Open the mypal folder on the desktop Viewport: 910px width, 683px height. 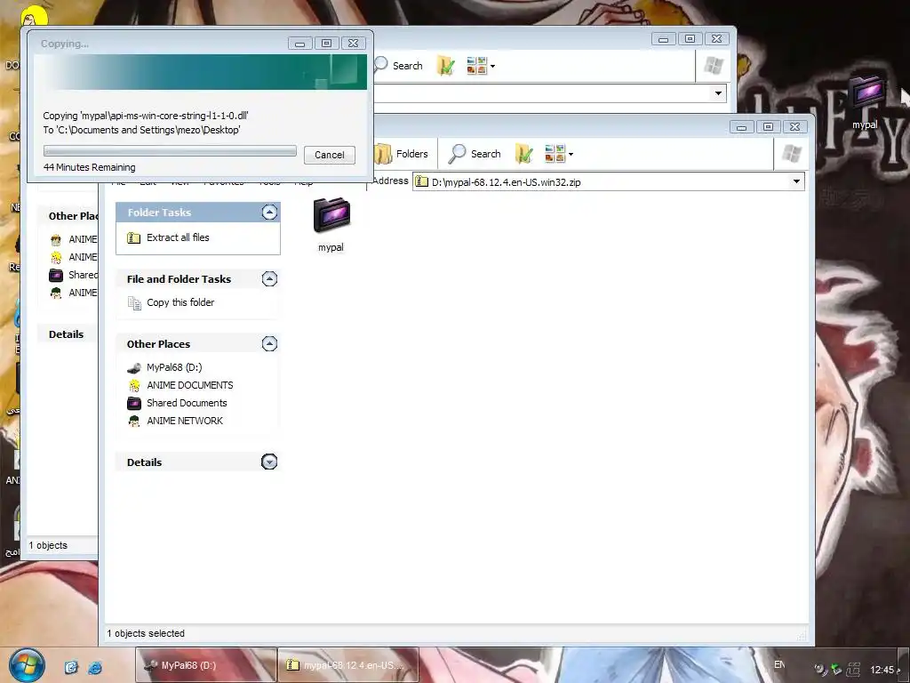pos(866,101)
